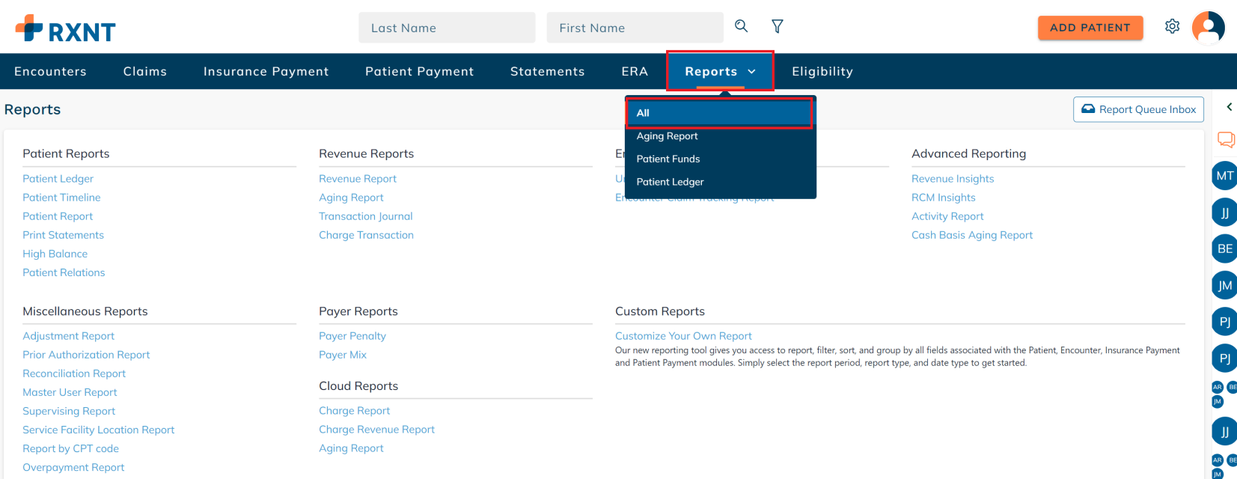The height and width of the screenshot is (479, 1237).
Task: Select the BE user avatar
Action: coord(1224,248)
